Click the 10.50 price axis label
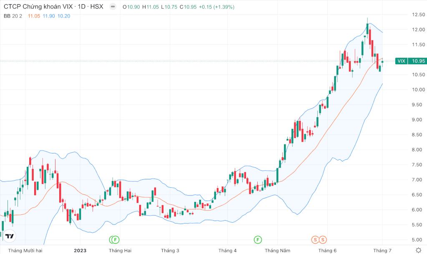Image resolution: width=427 pixels, height=254 pixels. coord(419,75)
